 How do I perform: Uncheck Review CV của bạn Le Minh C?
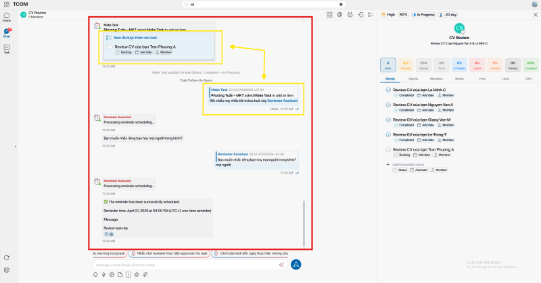pos(388,90)
